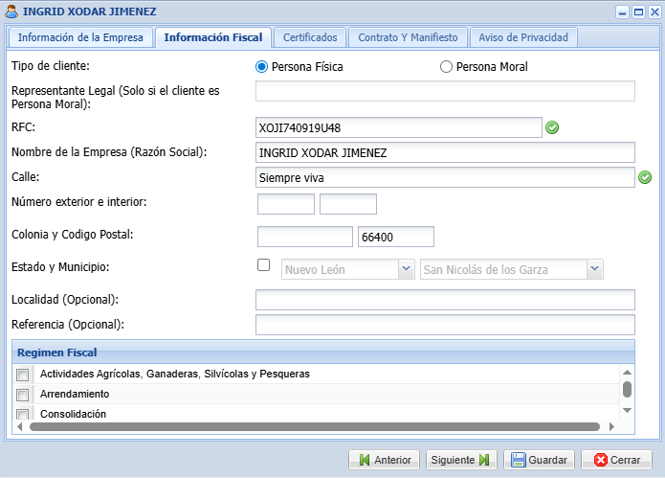Check Actividades Agrícolas, Ganaderas regime

(23, 375)
